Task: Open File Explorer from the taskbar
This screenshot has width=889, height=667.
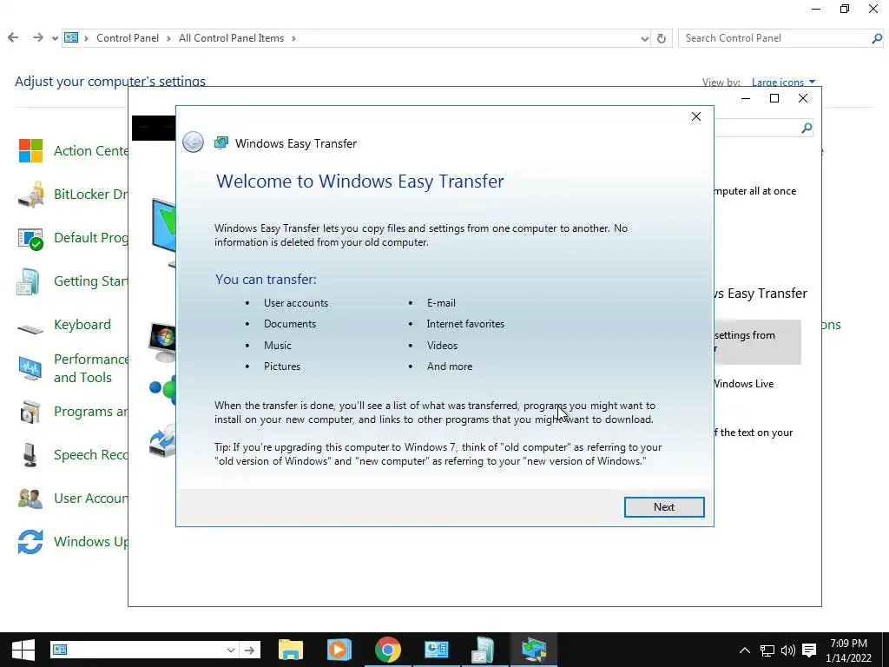Action: [x=291, y=650]
